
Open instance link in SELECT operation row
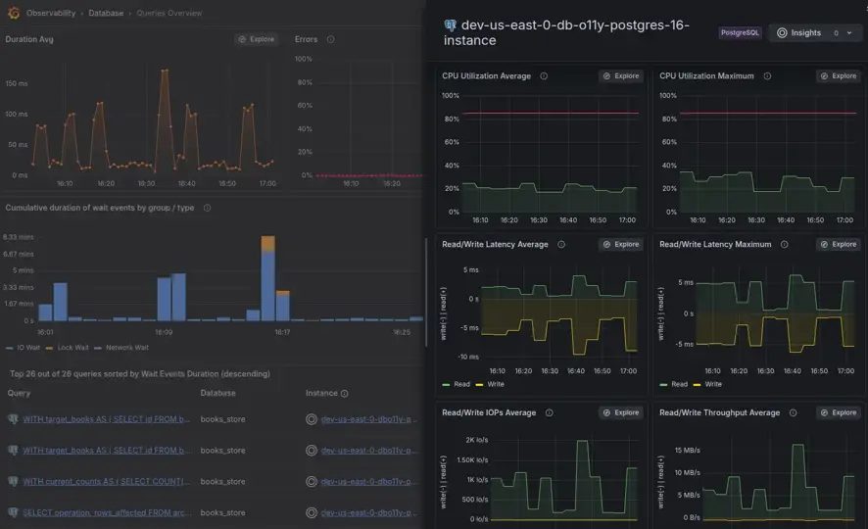click(369, 512)
